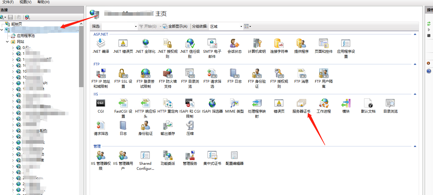The image size is (433, 195).
Task: Open the 会话状态 feature
Action: 235,46
